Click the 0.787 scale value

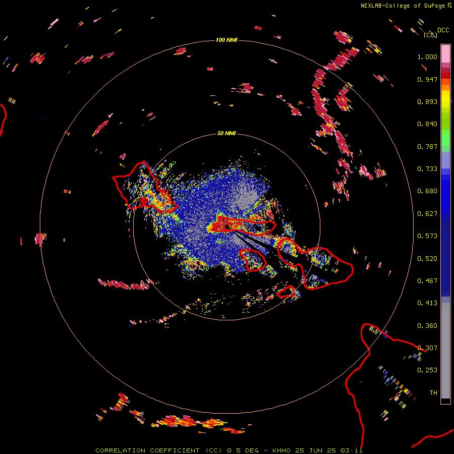[427, 146]
